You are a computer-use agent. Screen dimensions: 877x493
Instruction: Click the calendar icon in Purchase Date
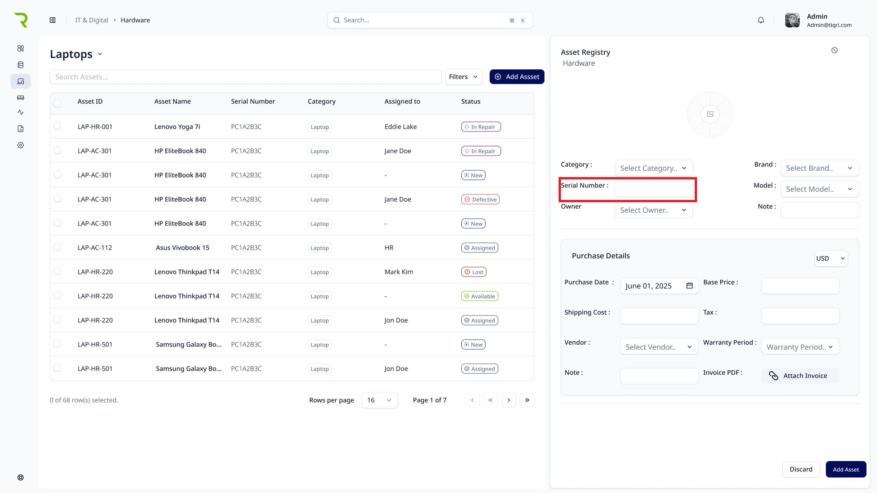pyautogui.click(x=689, y=286)
